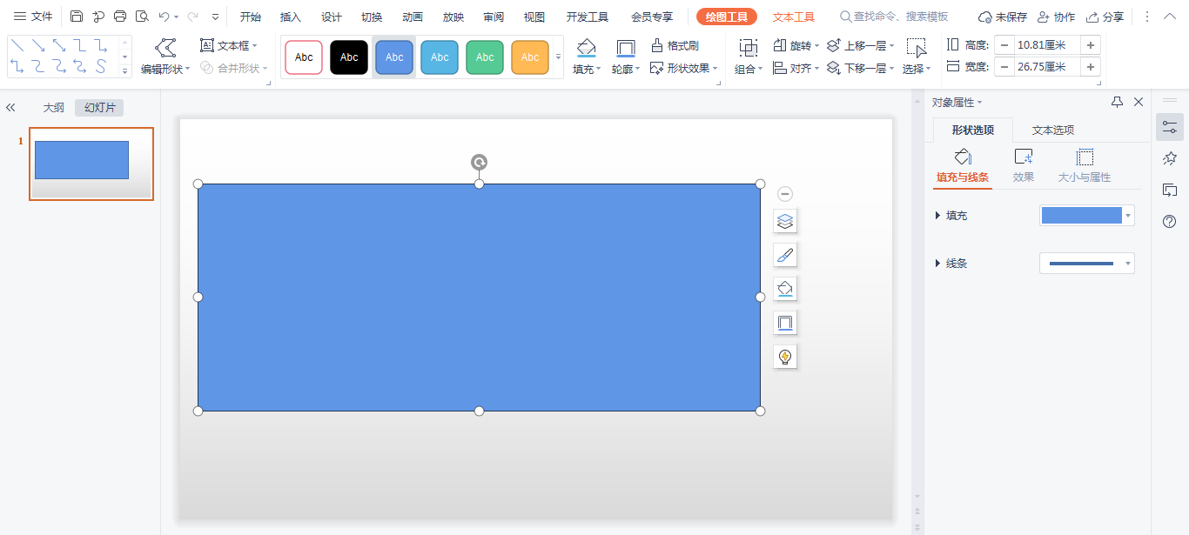The width and height of the screenshot is (1189, 535).
Task: Click 下移一层 send backward button
Action: [x=859, y=68]
